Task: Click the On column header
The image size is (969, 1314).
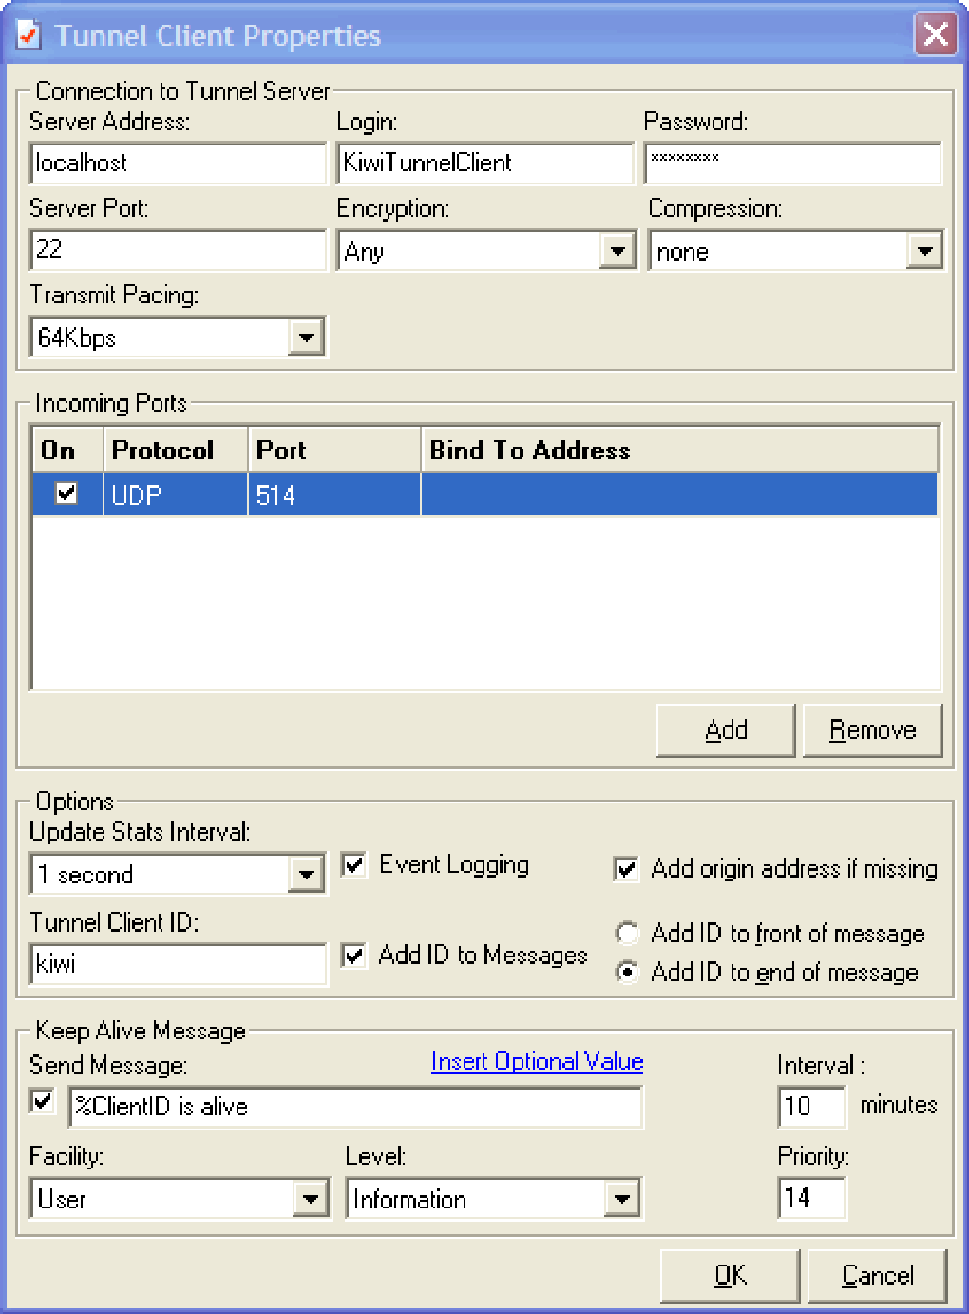Action: tap(68, 450)
